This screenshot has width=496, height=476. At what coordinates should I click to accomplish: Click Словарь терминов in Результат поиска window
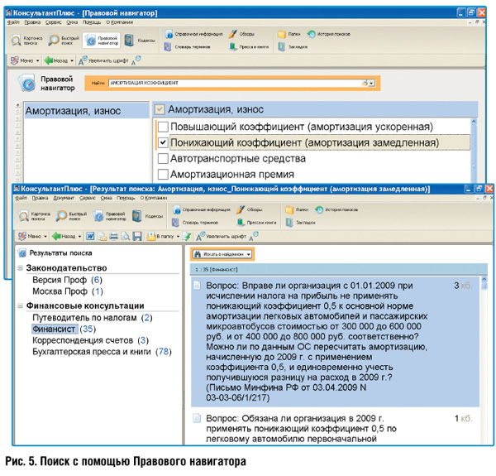195,223
